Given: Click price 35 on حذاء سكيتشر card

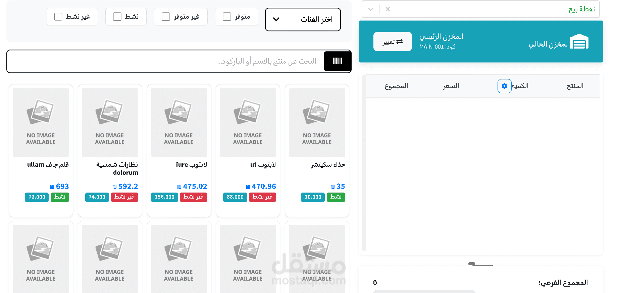Looking at the screenshot, I should 338,186.
